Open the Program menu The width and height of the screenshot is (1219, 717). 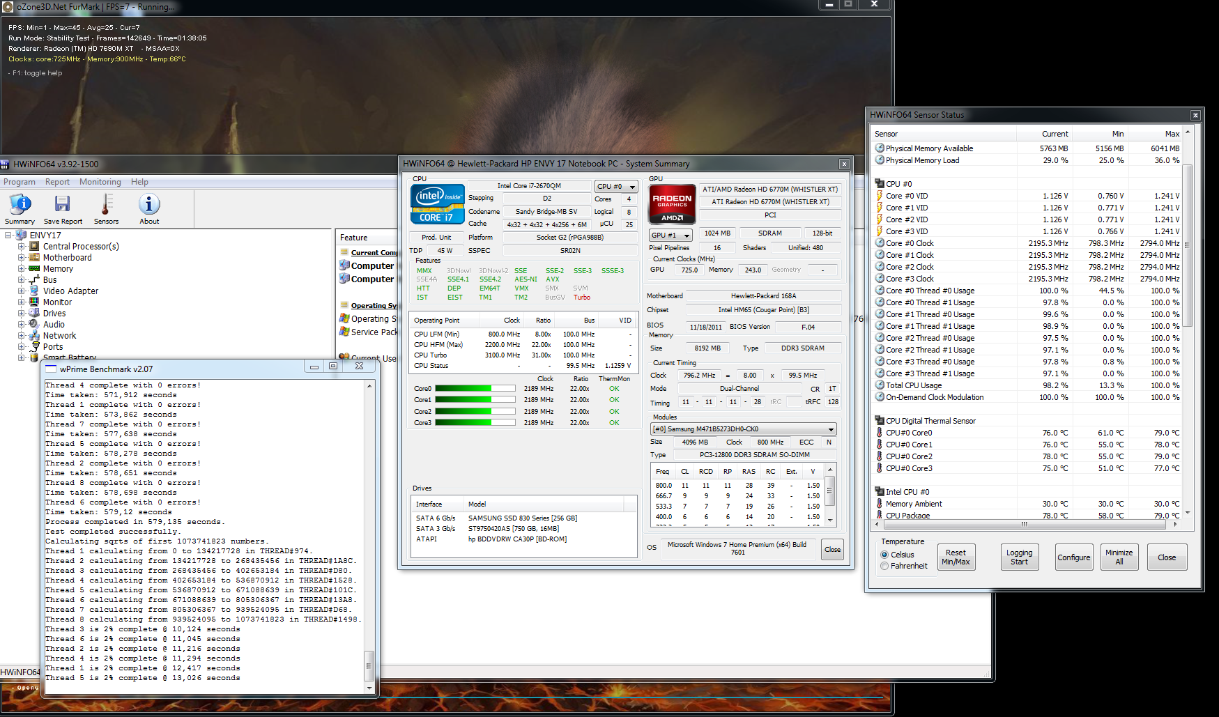pos(20,182)
